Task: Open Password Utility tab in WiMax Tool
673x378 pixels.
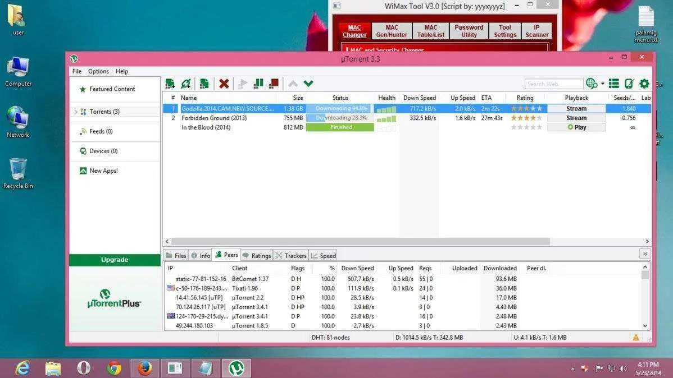Action: pos(469,31)
